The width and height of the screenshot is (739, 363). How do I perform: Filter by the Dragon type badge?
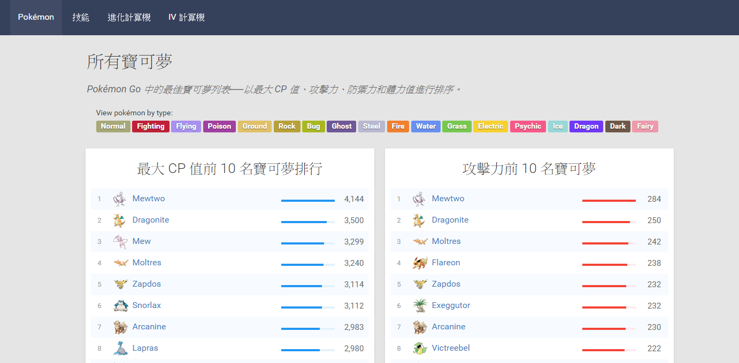tap(586, 127)
